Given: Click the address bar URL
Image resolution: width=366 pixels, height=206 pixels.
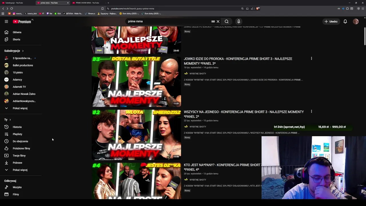Looking at the screenshot, I should [x=132, y=9].
